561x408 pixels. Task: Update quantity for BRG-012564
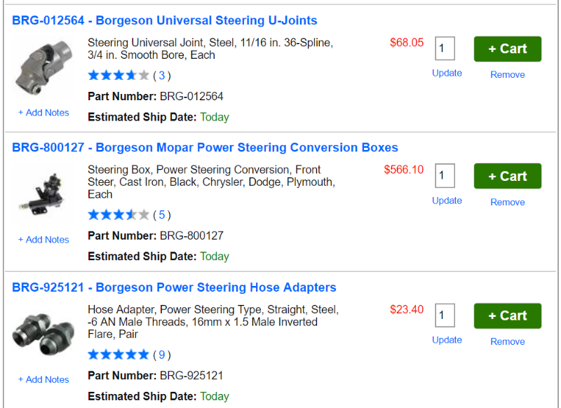(x=447, y=73)
